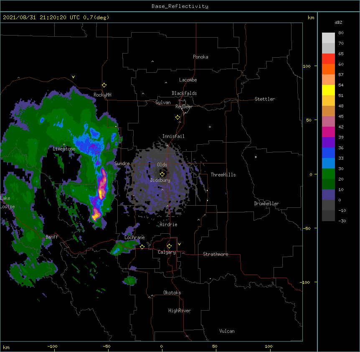The image size is (360, 352).
Task: Click the Olds radar site marker
Action: [162, 174]
